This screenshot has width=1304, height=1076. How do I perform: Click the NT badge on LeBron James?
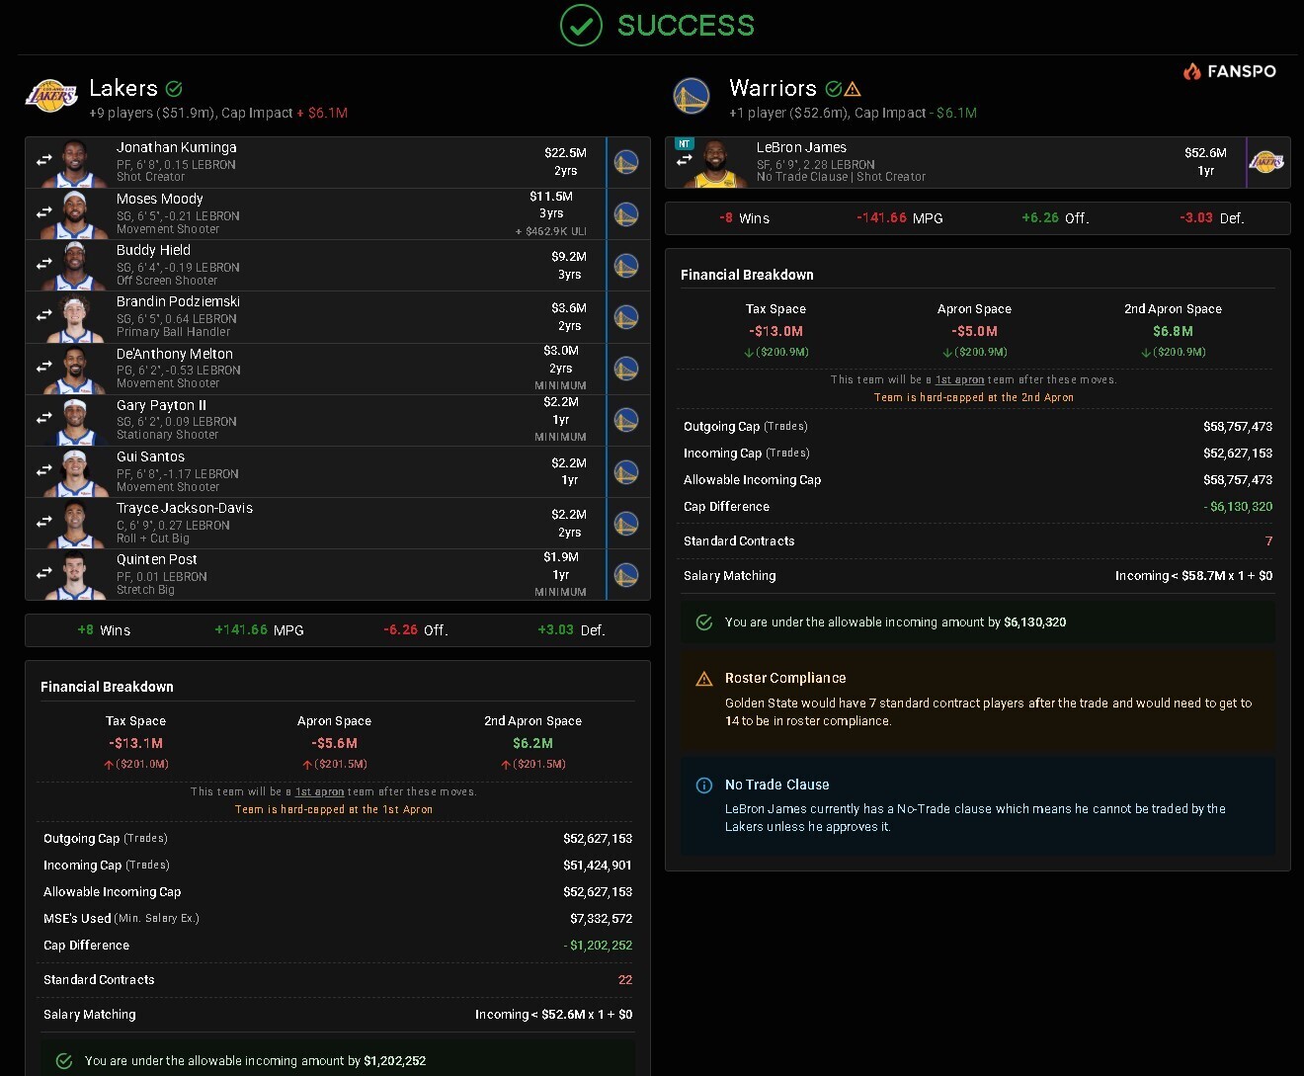[x=684, y=143]
